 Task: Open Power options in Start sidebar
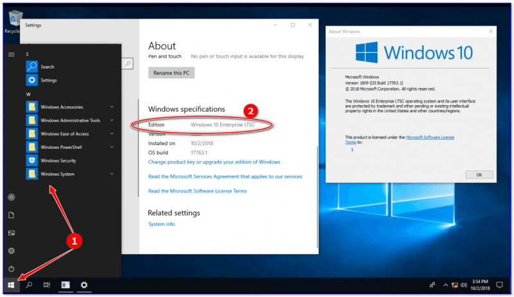11,269
